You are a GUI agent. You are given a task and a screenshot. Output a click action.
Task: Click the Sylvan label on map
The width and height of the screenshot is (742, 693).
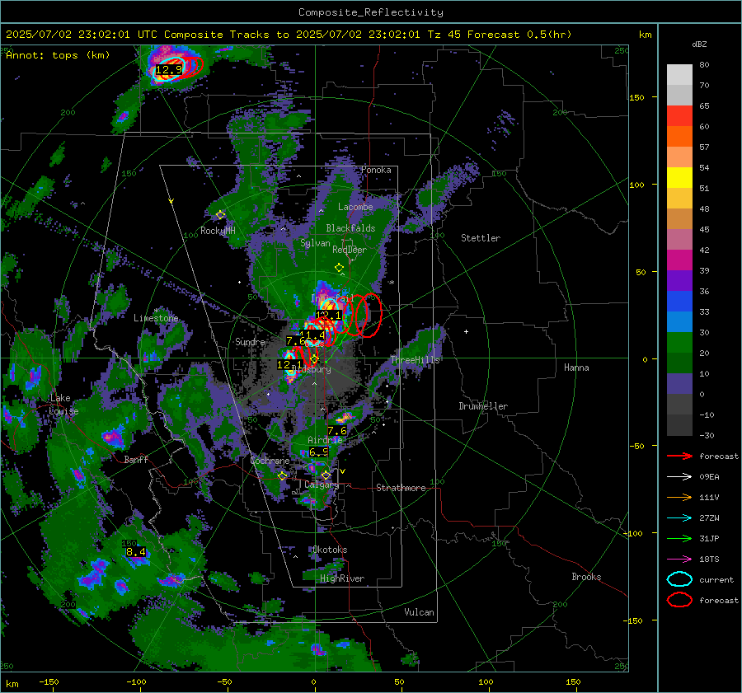315,243
